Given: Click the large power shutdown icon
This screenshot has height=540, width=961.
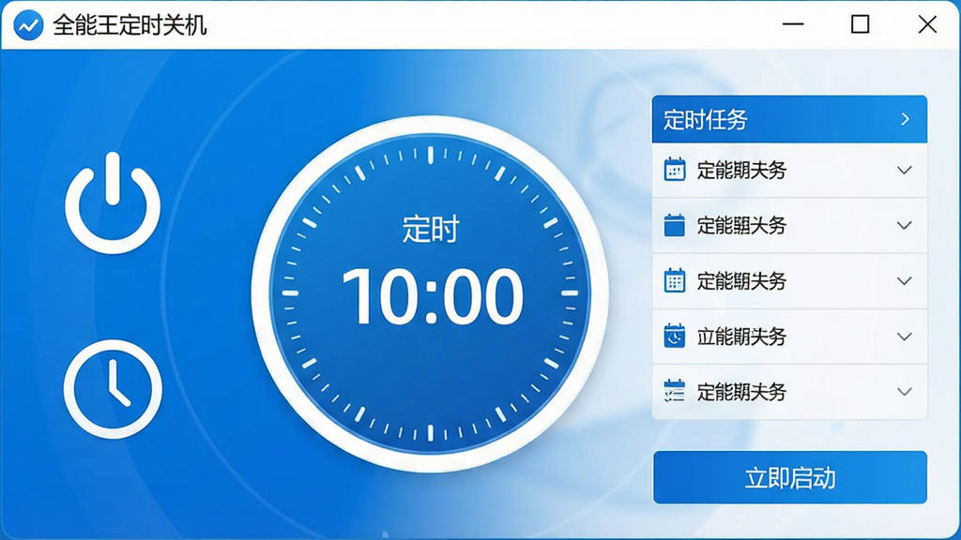Looking at the screenshot, I should click(x=113, y=203).
